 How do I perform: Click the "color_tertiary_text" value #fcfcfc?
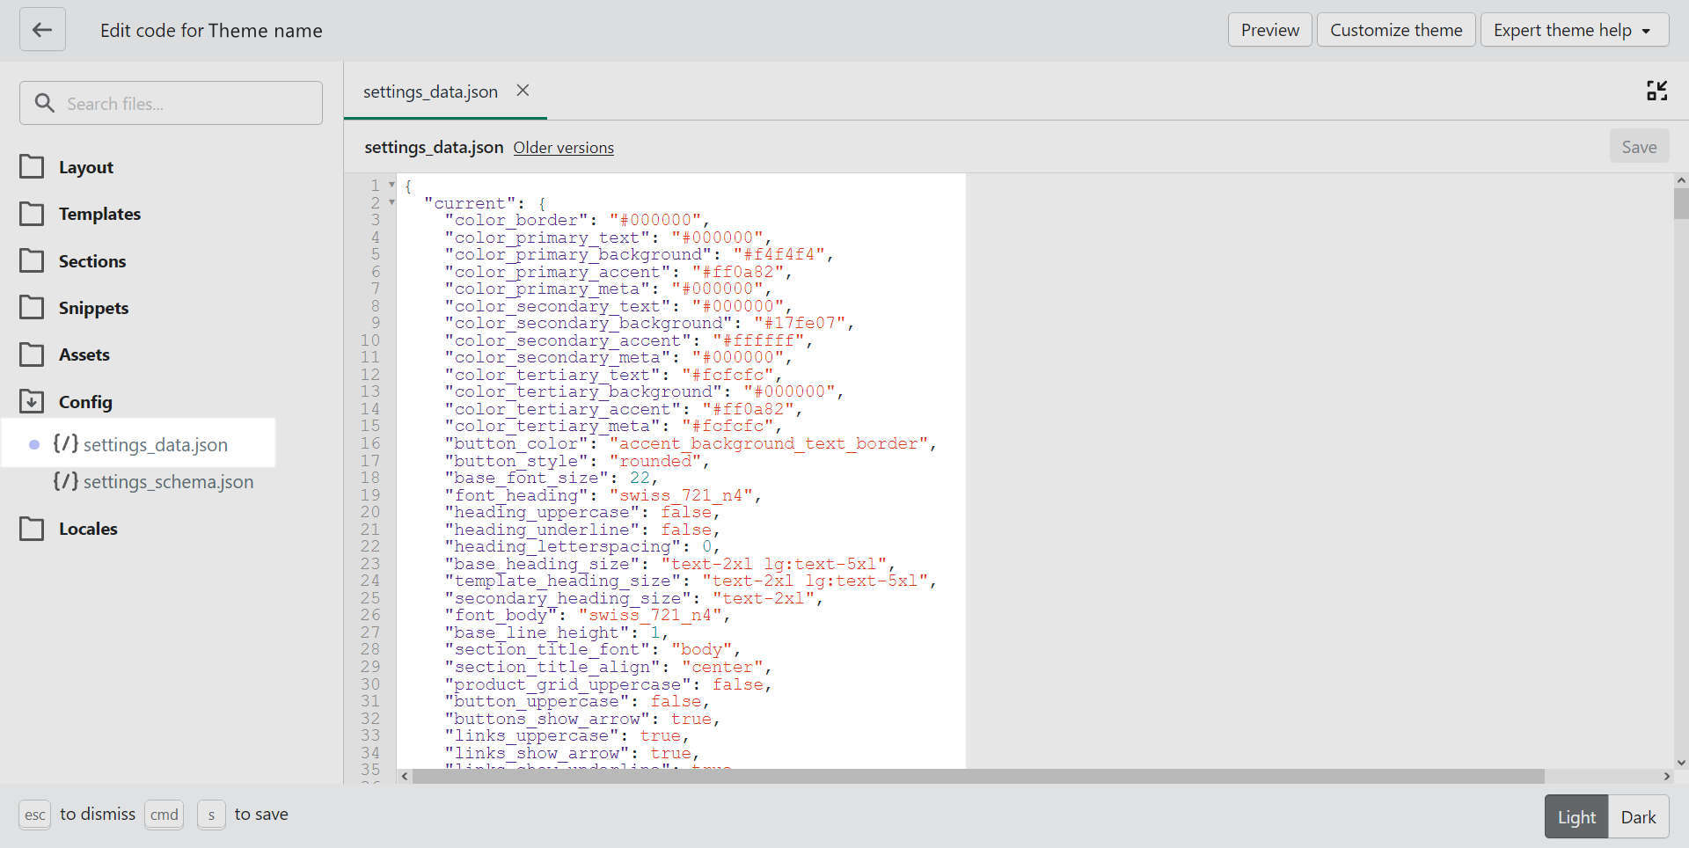pos(727,375)
